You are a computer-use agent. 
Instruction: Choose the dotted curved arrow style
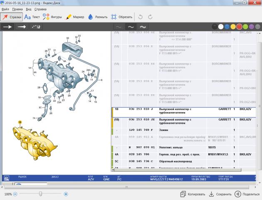[x=36, y=27]
